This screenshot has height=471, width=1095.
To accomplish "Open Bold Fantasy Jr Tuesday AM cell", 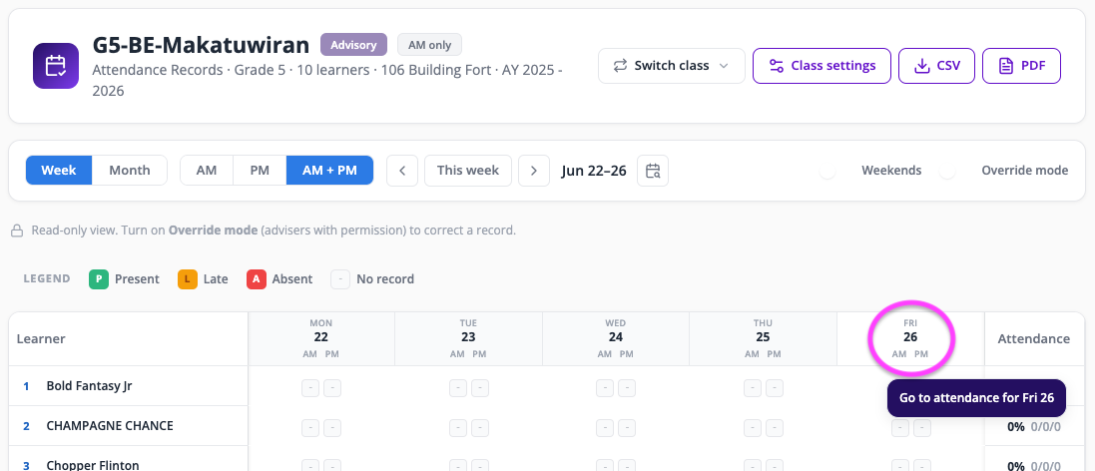I will 458,388.
